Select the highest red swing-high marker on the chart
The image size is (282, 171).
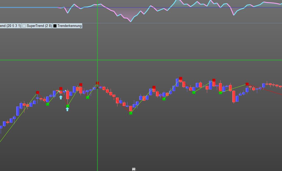click(x=181, y=78)
